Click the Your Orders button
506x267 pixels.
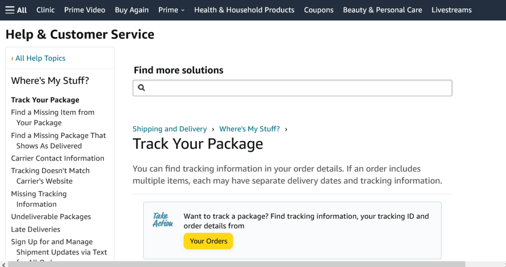[208, 241]
